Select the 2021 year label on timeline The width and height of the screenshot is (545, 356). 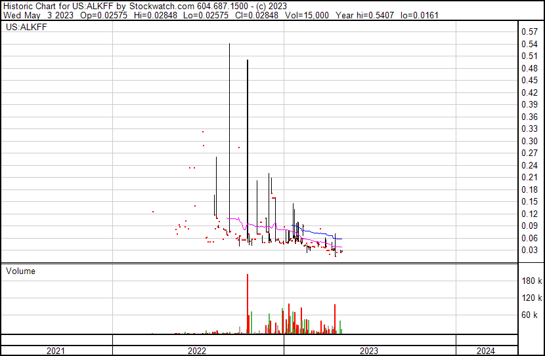(56, 351)
